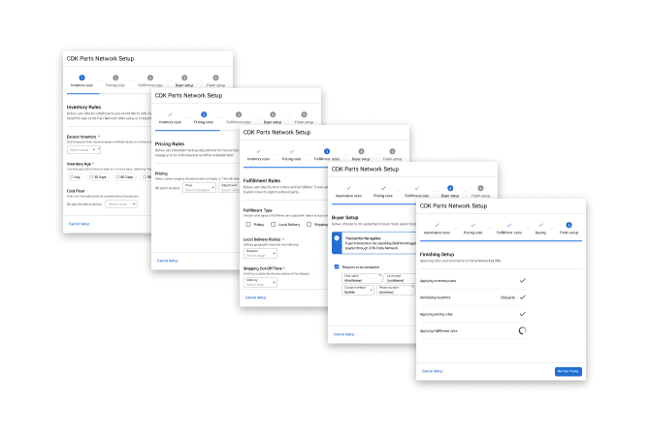Open the Adjustment dropdown in Pricing Rules dialog
Screen dimensions: 650x436
point(230,188)
